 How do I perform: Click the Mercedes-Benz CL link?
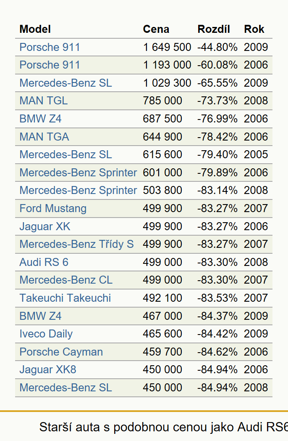pos(66,280)
